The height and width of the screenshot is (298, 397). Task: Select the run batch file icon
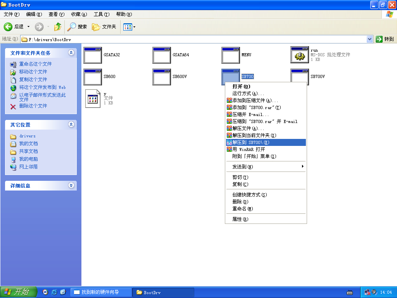coord(299,55)
